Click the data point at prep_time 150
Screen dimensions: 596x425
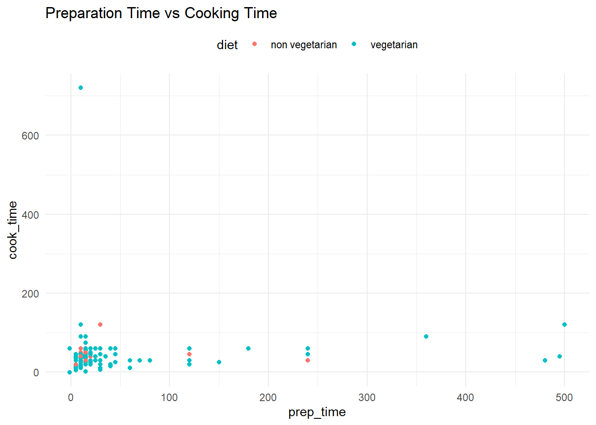[219, 362]
